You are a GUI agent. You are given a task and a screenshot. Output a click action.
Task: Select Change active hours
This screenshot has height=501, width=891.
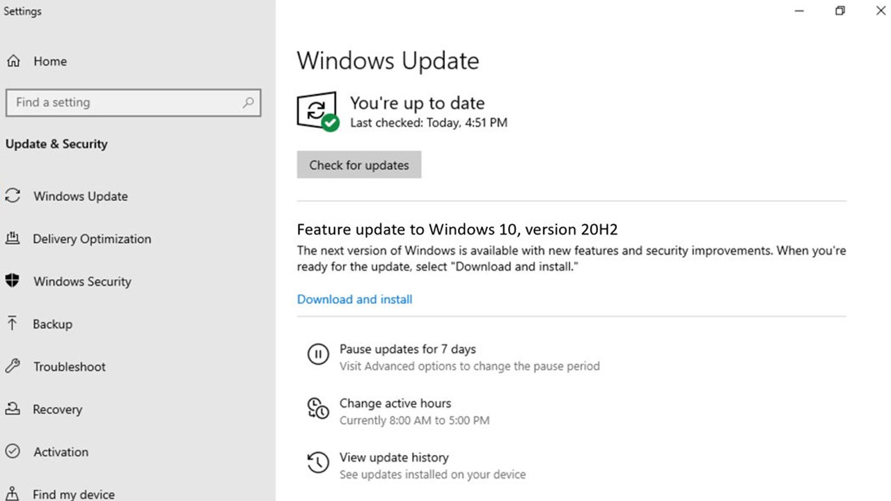point(395,403)
